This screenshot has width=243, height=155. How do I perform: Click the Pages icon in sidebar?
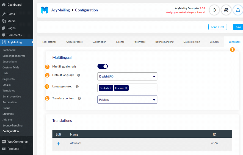tap(4, 28)
